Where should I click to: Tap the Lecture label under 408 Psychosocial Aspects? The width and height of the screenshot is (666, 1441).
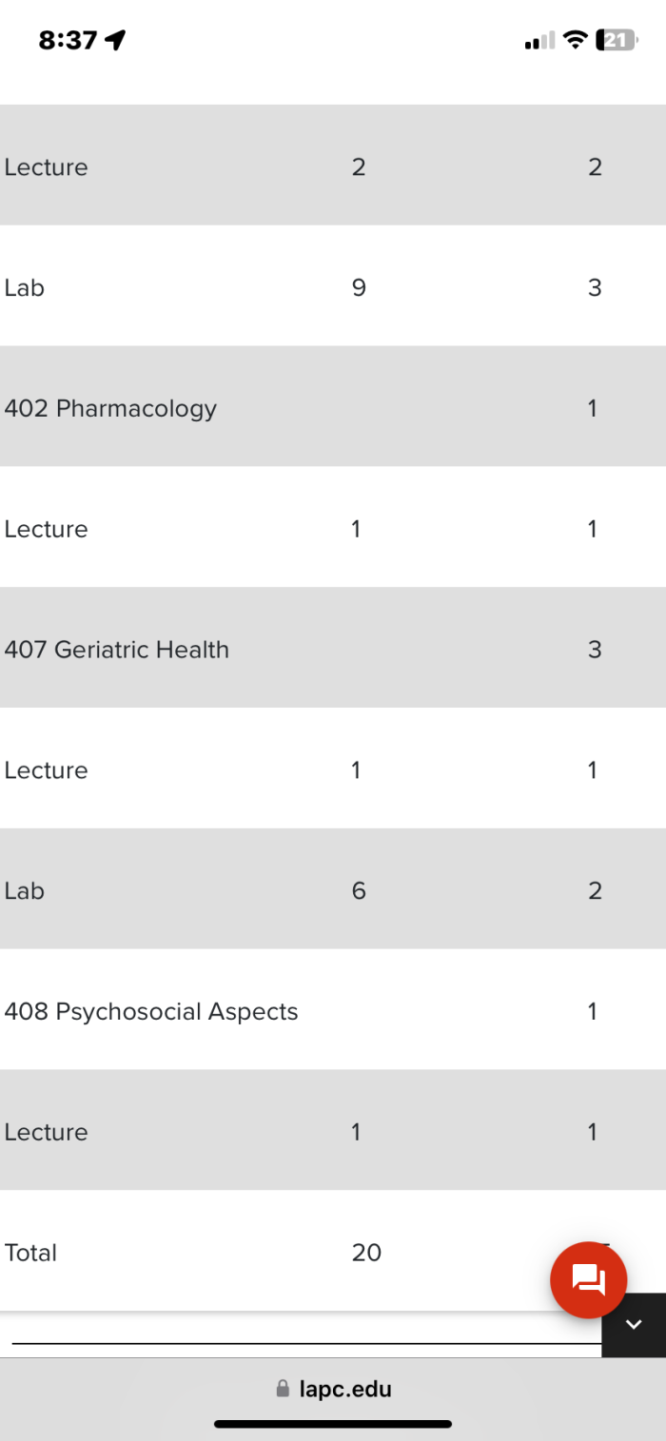tap(46, 1132)
